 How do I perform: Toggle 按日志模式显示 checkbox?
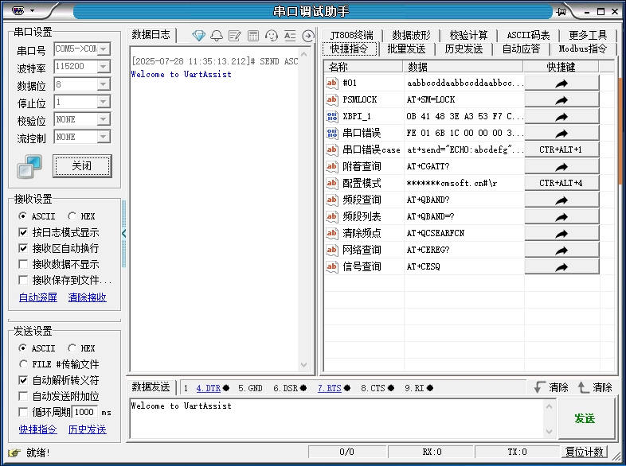coord(23,232)
